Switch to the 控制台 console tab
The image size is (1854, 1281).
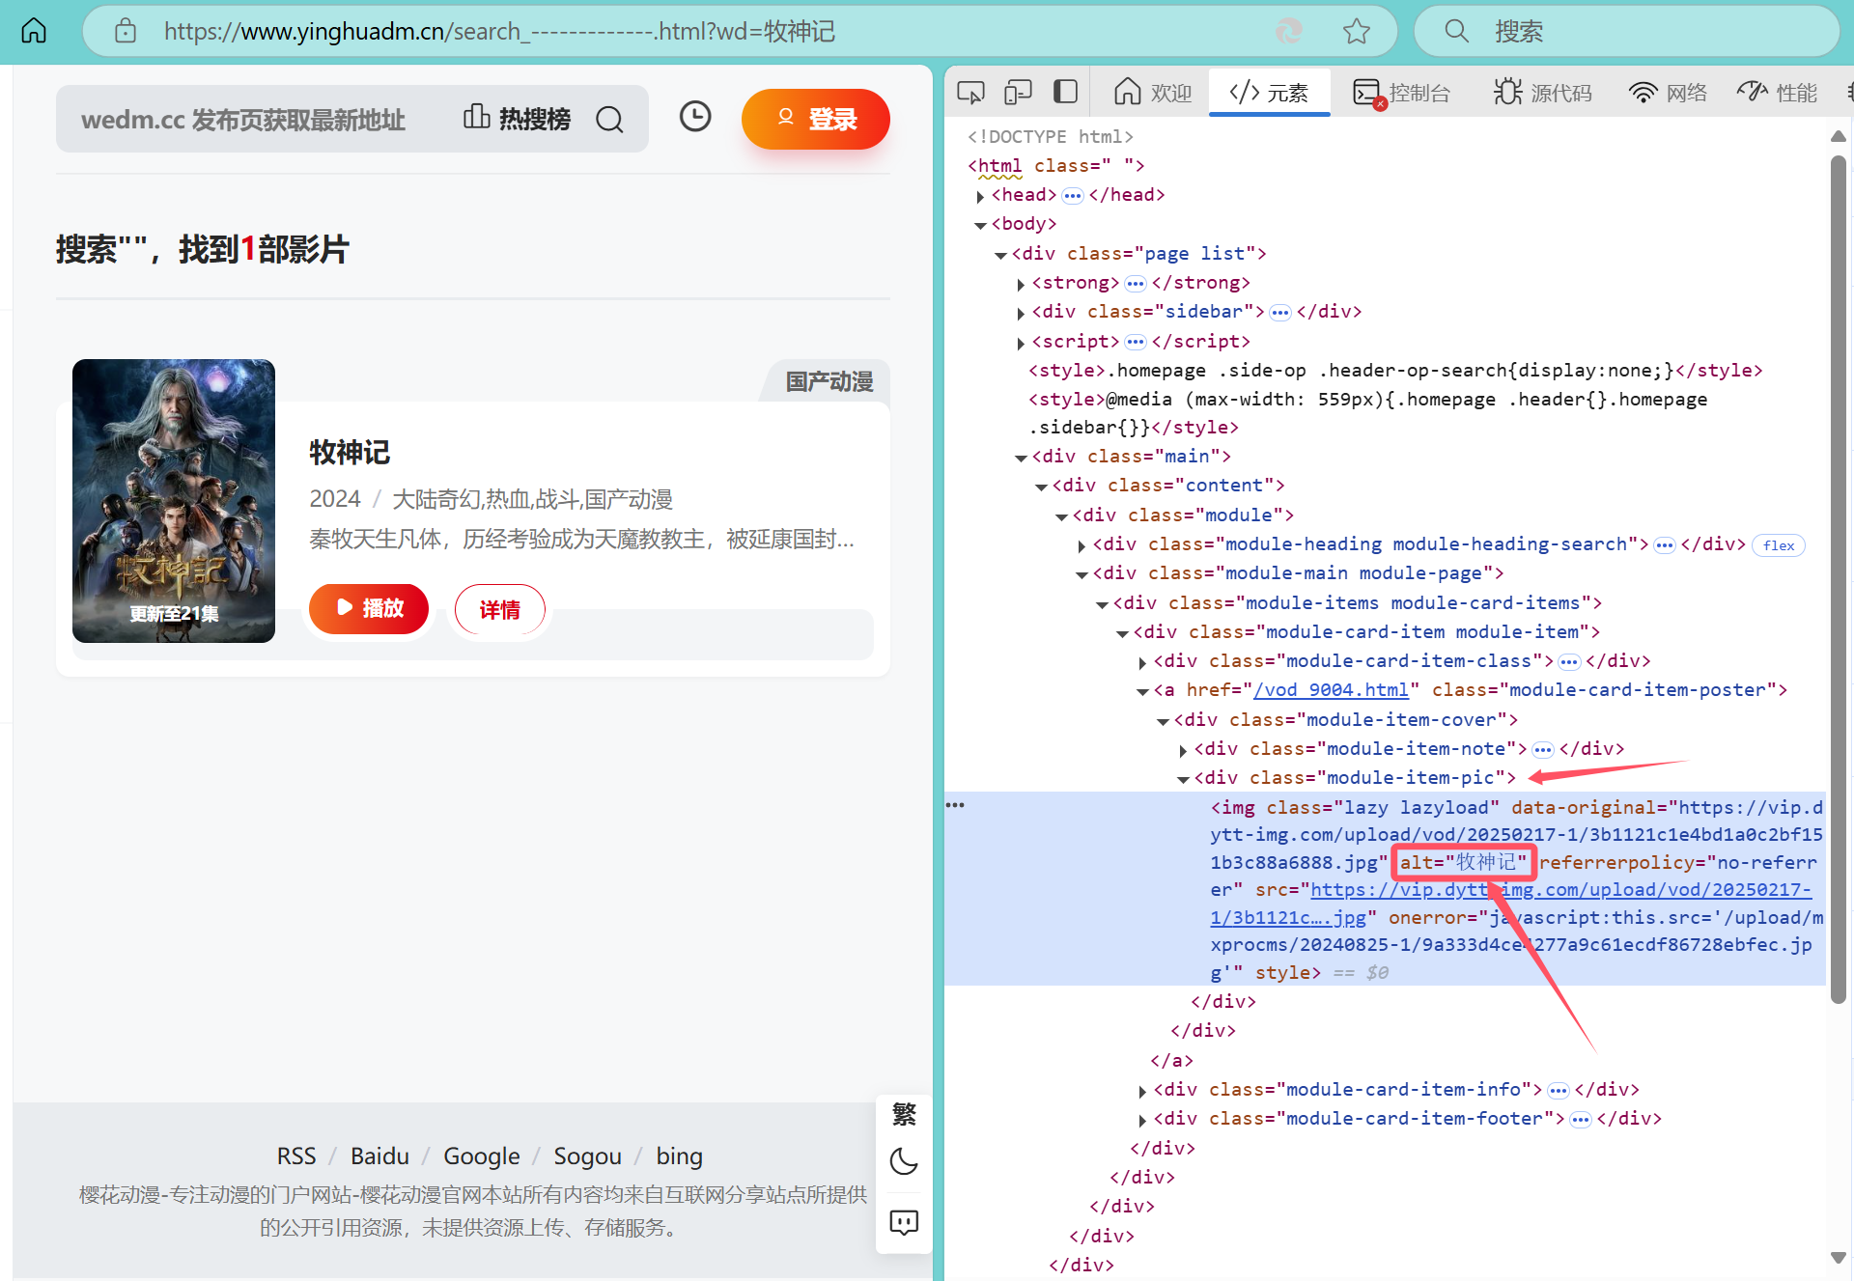click(x=1402, y=93)
